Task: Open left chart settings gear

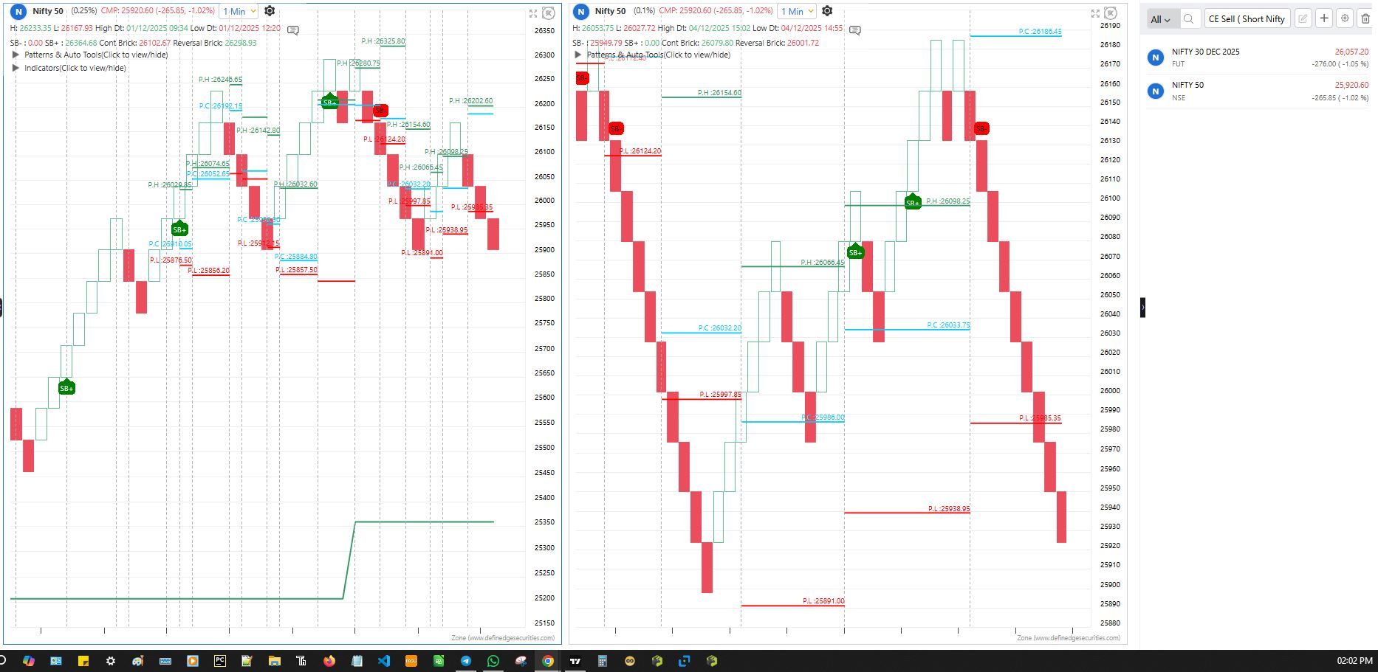Action: [x=270, y=11]
